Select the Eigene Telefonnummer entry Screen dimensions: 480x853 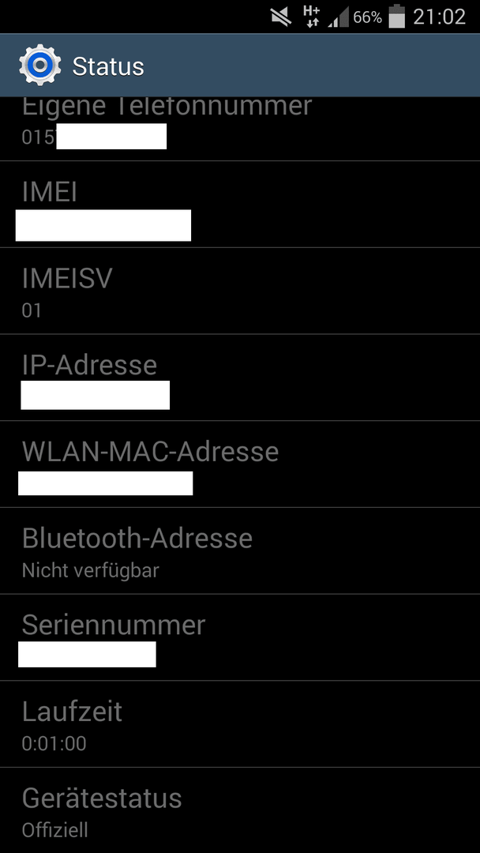pos(240,129)
